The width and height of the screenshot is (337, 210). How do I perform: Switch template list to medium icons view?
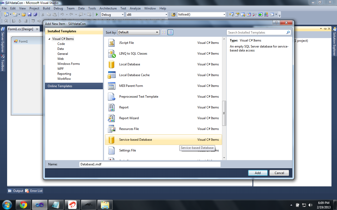click(x=170, y=32)
